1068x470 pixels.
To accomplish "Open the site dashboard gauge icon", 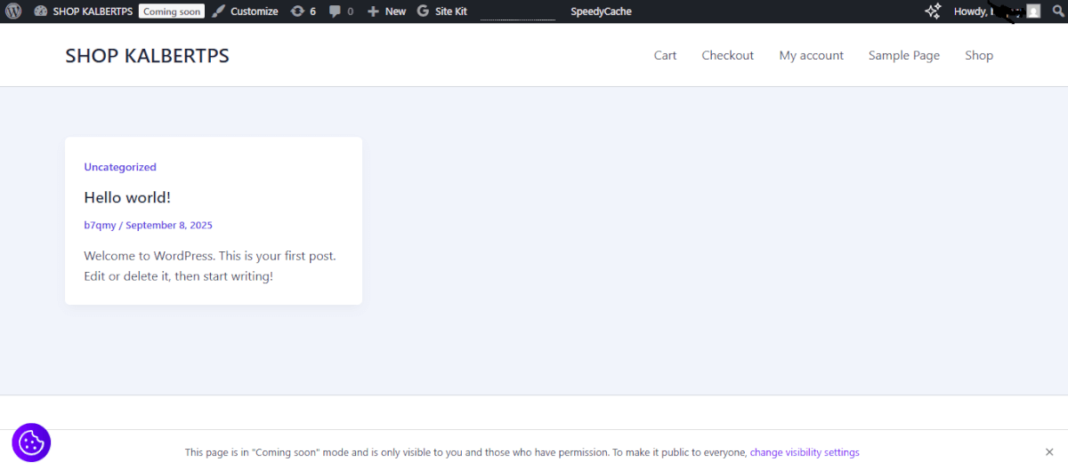I will [41, 12].
